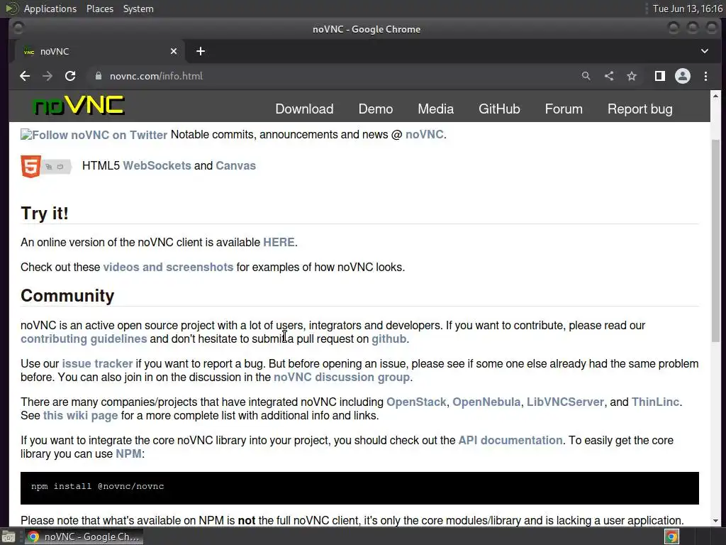The width and height of the screenshot is (726, 545).
Task: Click the HTML5 badge image
Action: pos(46,166)
